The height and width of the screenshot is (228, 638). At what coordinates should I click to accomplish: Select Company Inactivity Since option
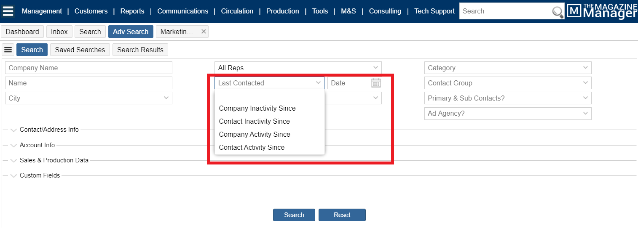tap(257, 108)
